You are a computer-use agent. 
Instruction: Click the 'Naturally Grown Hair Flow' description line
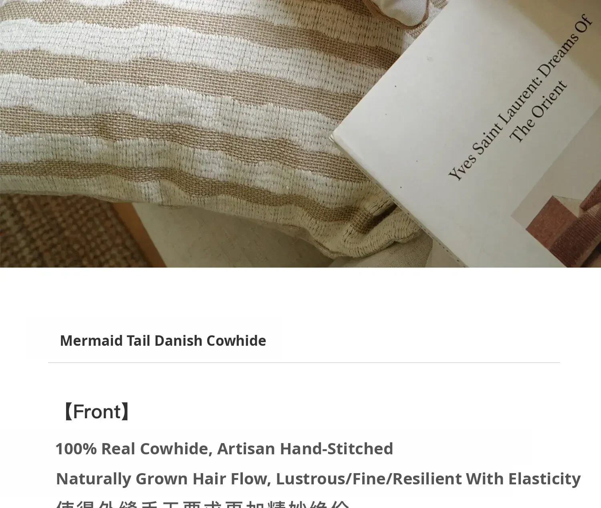click(x=318, y=479)
